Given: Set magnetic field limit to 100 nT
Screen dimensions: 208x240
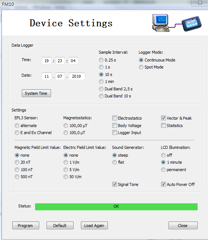Looking at the screenshot, I should tap(17, 170).
